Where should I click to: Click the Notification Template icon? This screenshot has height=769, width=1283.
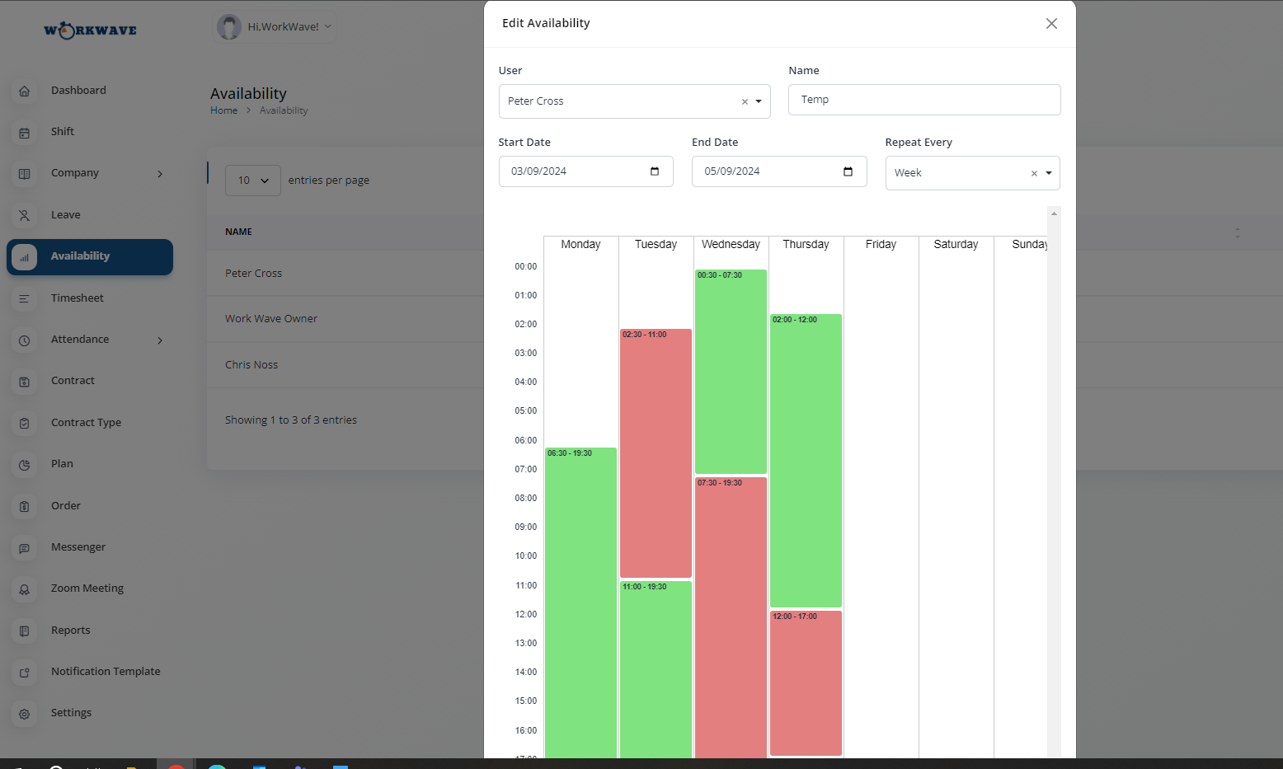pos(25,673)
